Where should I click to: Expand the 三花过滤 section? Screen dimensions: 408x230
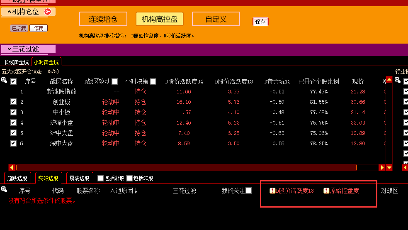(9, 49)
